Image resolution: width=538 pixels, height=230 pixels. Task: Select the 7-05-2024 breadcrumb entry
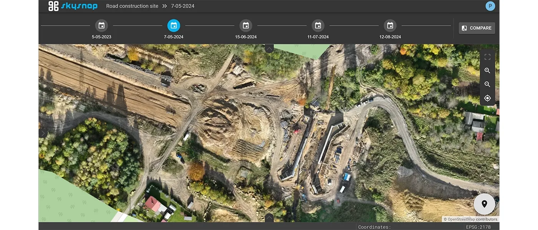coord(183,6)
